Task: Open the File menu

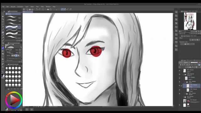Action: coord(3,7)
